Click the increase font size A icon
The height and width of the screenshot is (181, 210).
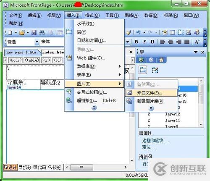pyautogui.click(x=197, y=42)
